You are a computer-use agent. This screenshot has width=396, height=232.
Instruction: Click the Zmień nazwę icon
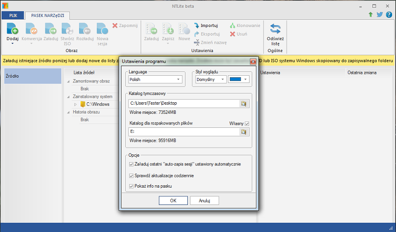[x=197, y=42]
